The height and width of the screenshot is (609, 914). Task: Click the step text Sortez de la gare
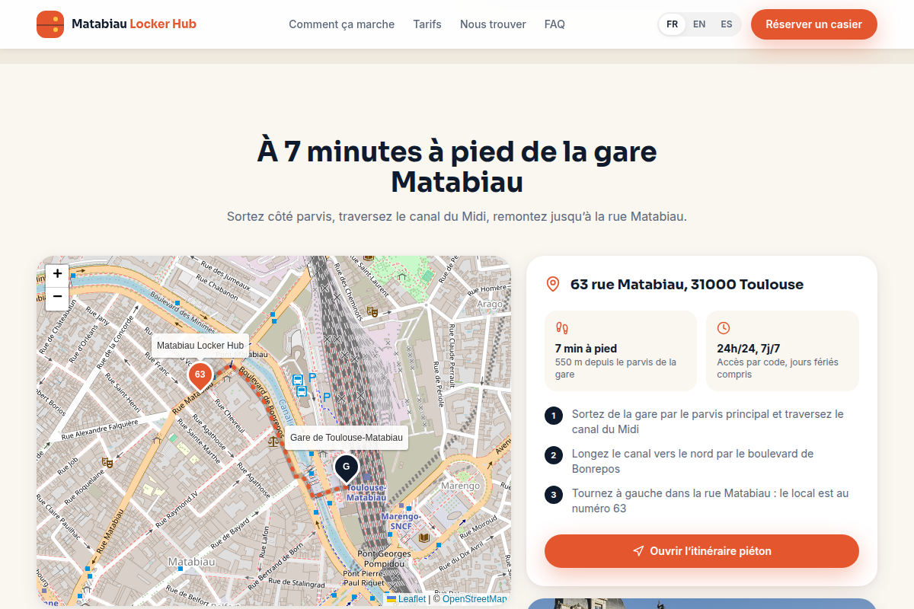708,422
